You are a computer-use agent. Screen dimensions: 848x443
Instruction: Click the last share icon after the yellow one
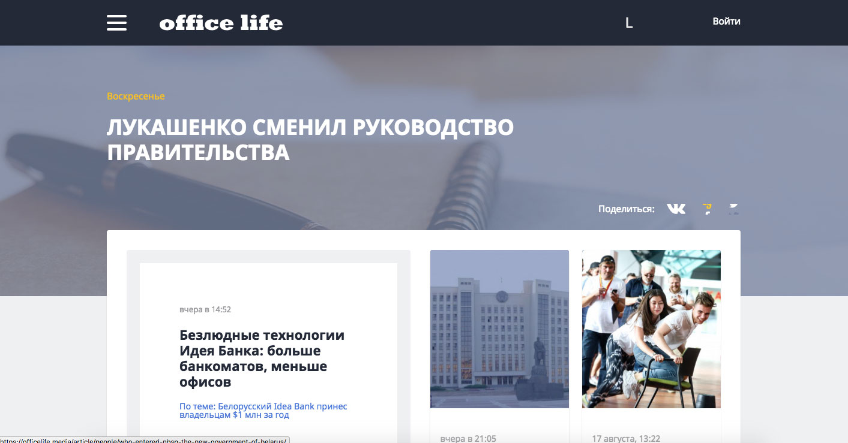(733, 209)
